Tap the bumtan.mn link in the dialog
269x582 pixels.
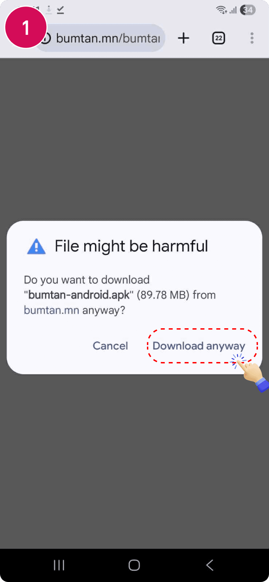point(51,310)
